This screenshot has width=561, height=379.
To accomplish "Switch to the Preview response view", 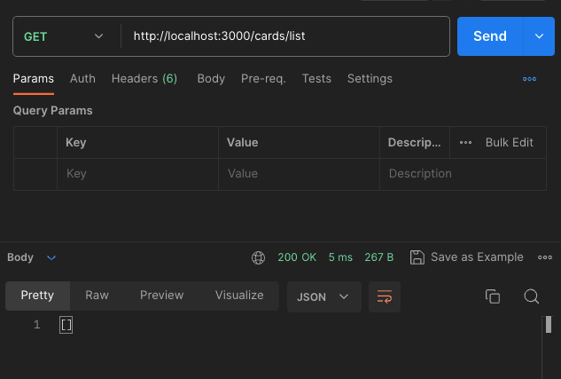I will click(161, 296).
